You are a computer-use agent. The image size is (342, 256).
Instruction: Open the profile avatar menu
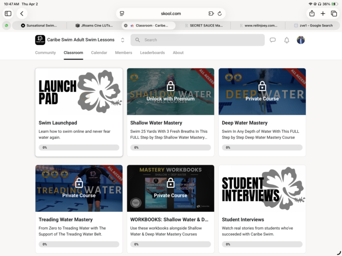[x=301, y=40]
